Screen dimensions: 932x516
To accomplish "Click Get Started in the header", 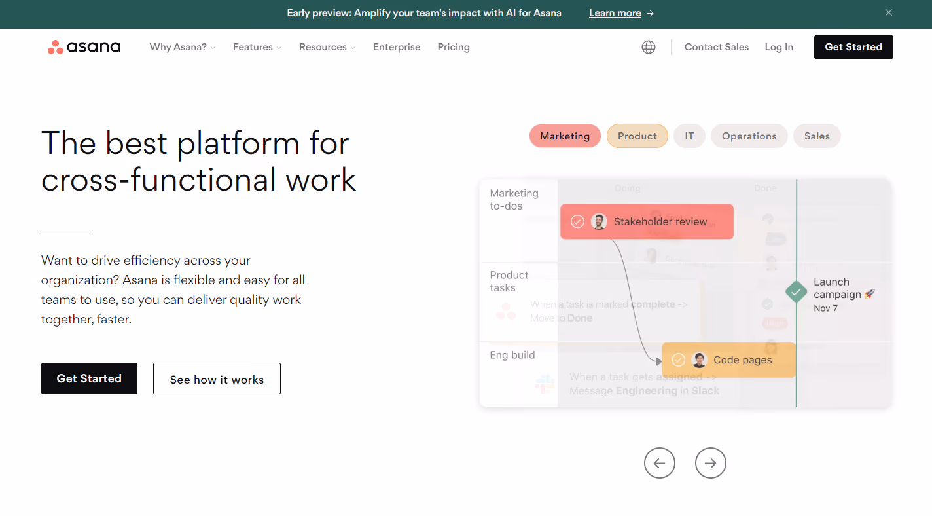I will click(x=853, y=47).
